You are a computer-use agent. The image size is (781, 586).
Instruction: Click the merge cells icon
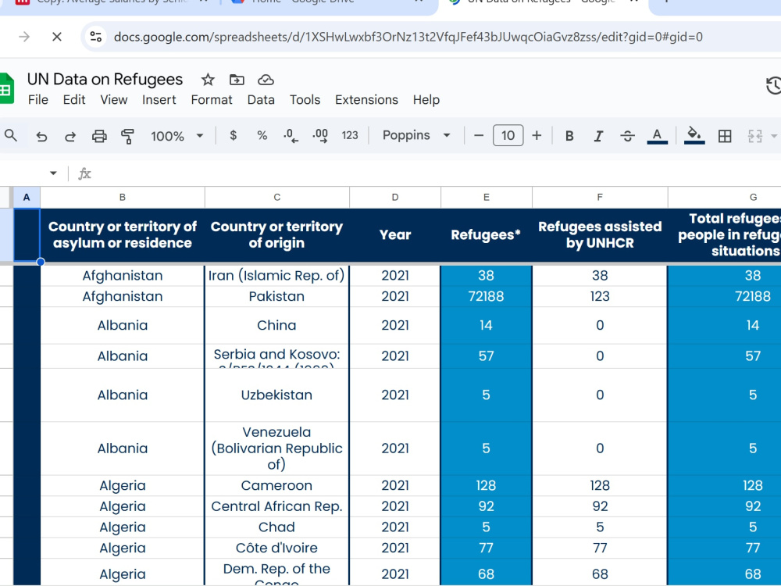coord(755,136)
